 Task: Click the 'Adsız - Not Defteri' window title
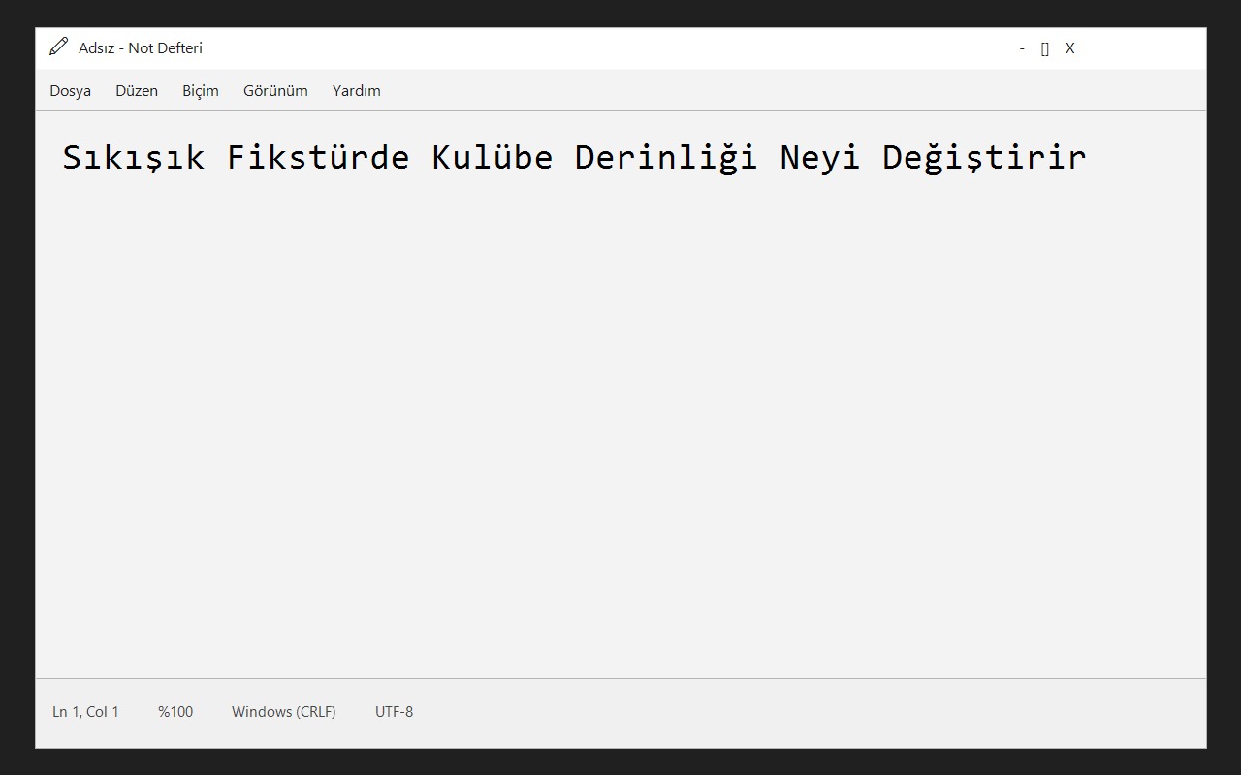141,48
